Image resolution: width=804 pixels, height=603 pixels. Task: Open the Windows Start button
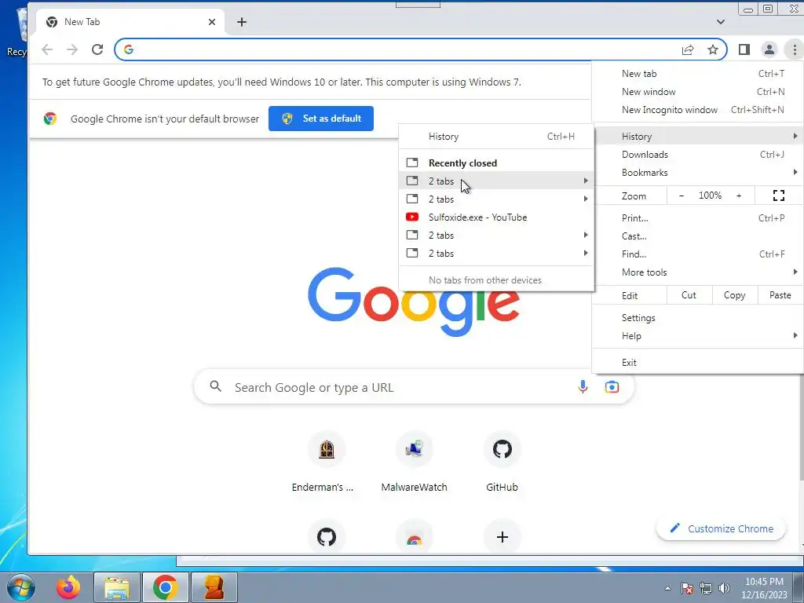click(x=21, y=587)
